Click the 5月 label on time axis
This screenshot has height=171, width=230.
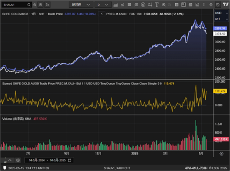pos(201,153)
